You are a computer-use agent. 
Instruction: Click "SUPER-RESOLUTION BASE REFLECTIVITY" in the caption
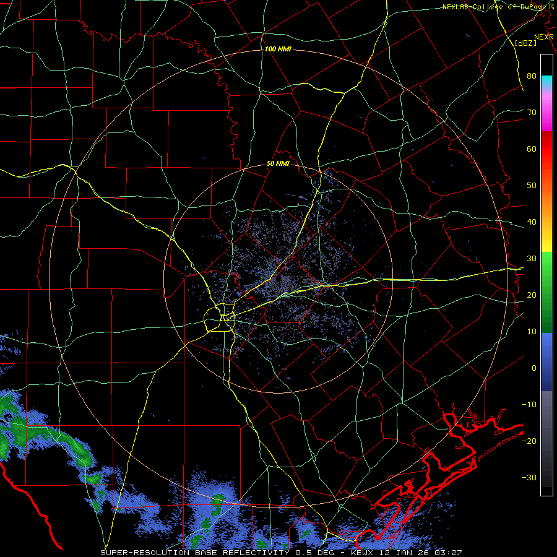point(195,553)
